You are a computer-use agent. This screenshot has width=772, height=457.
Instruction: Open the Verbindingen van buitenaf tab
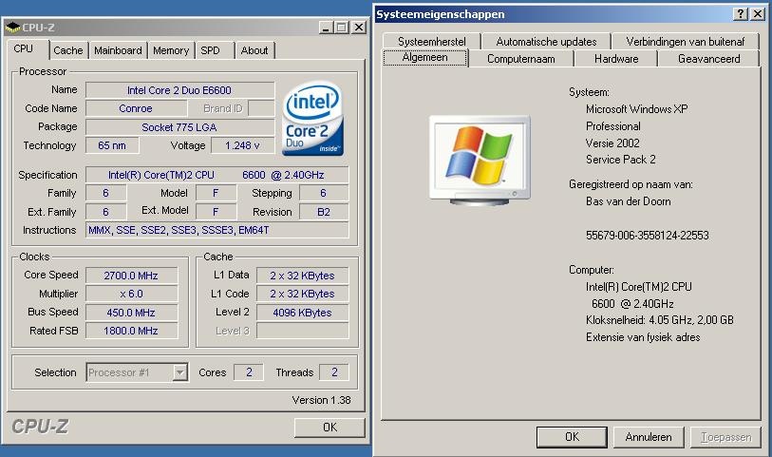point(686,42)
